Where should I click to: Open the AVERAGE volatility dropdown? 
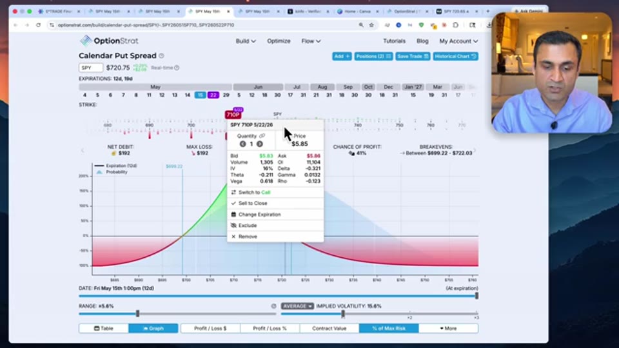(x=297, y=306)
